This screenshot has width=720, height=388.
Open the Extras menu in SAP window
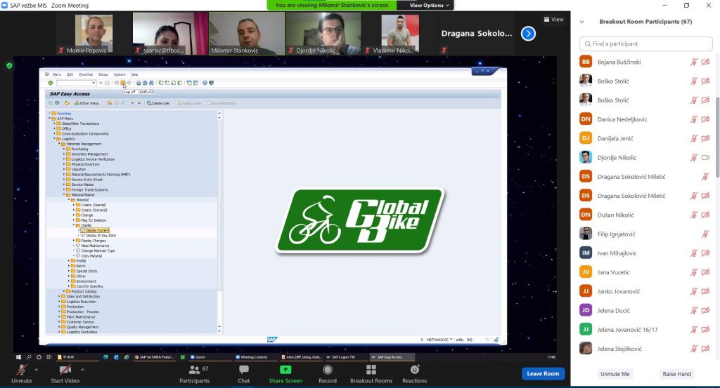[103, 74]
